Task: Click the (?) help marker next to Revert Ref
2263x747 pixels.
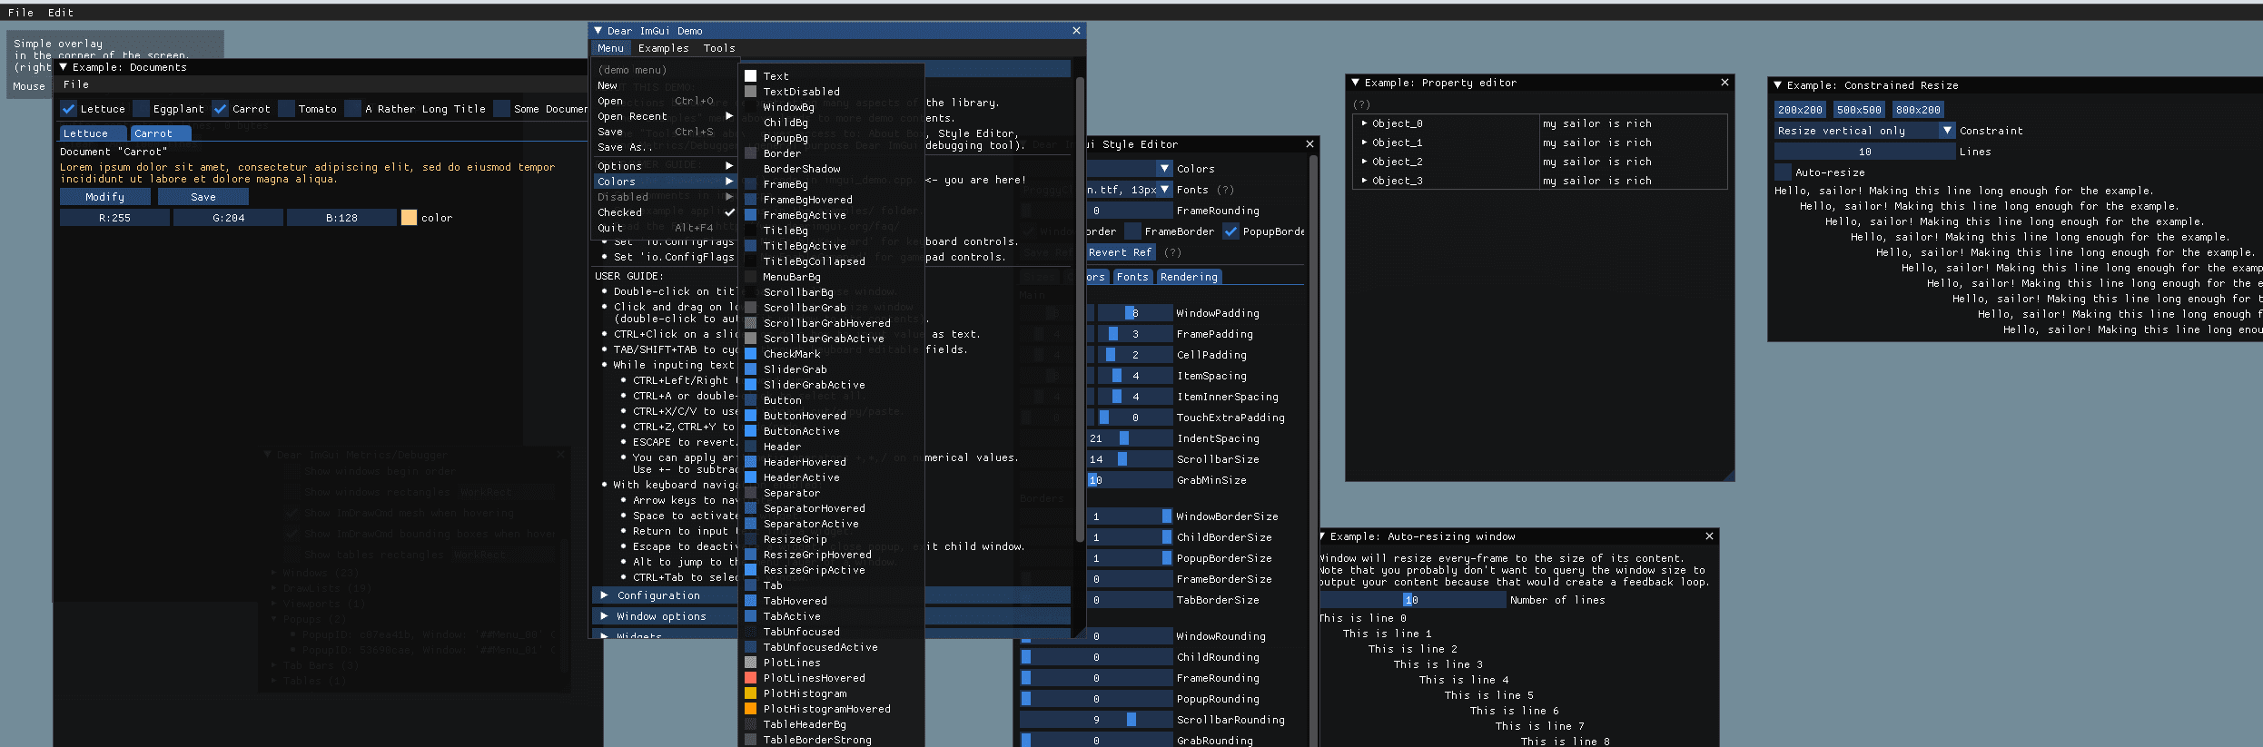Action: pyautogui.click(x=1172, y=252)
